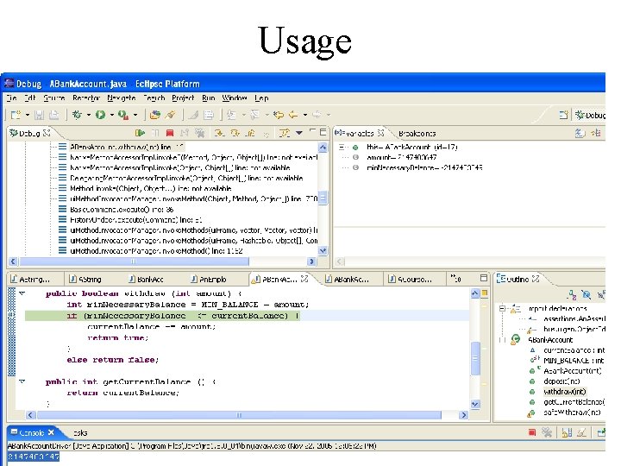Switch to the BankAcc editor tab
Screen dimensions: 621x466
pos(146,279)
